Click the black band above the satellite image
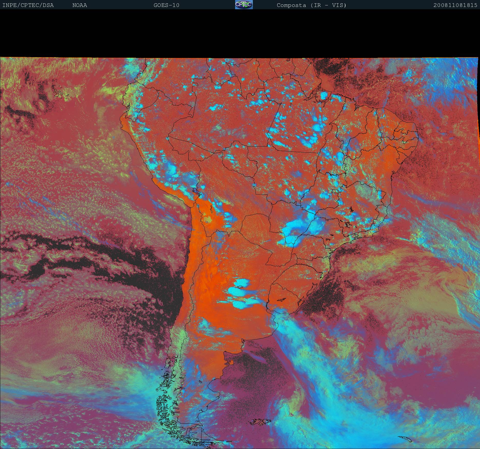480x449 pixels. tap(240, 33)
